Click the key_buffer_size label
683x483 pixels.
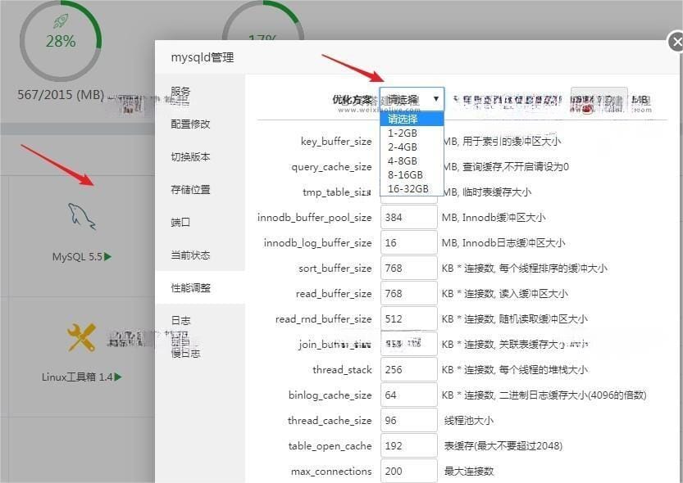(336, 142)
